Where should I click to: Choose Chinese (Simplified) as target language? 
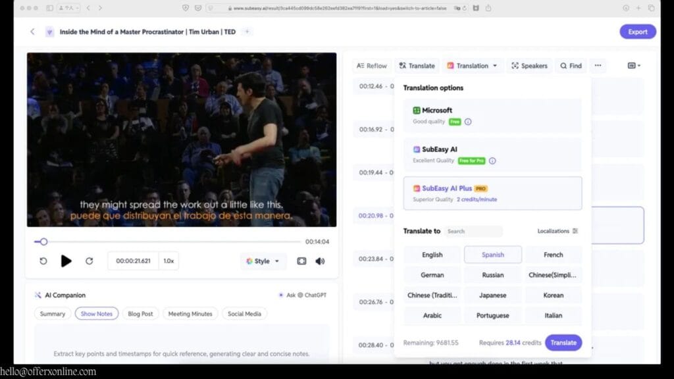pos(553,275)
